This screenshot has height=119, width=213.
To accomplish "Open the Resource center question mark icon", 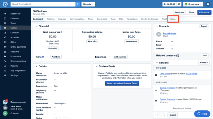I will pyautogui.click(x=5, y=102).
